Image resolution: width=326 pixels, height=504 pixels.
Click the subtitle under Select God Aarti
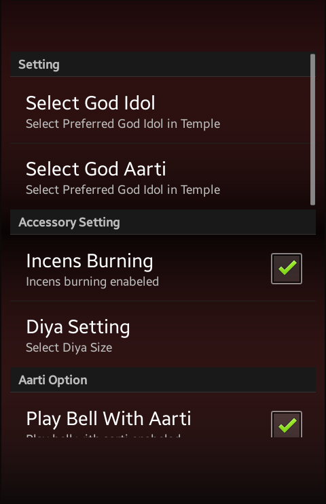(123, 190)
